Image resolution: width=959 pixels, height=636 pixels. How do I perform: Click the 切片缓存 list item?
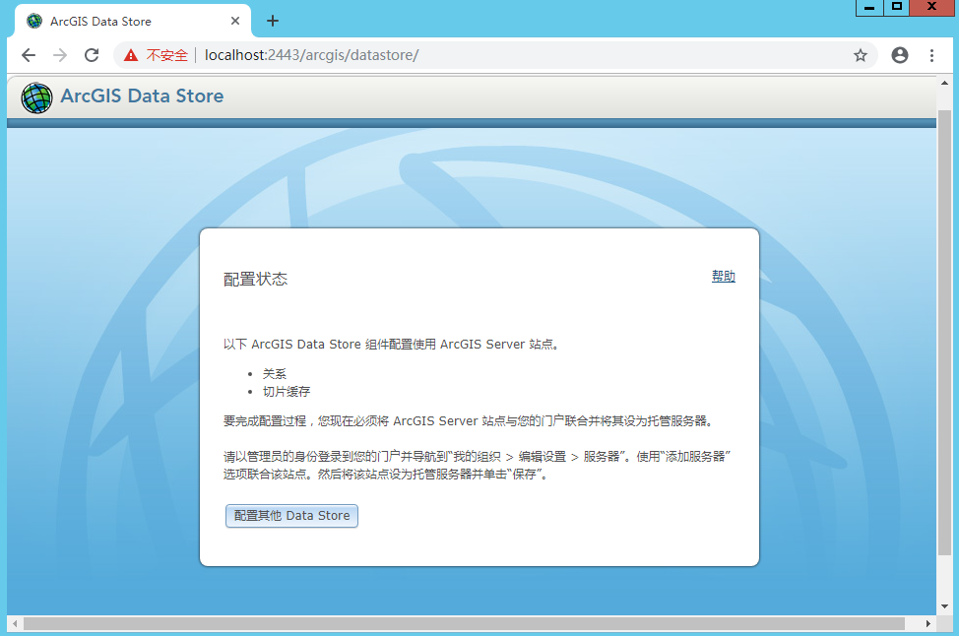[287, 392]
